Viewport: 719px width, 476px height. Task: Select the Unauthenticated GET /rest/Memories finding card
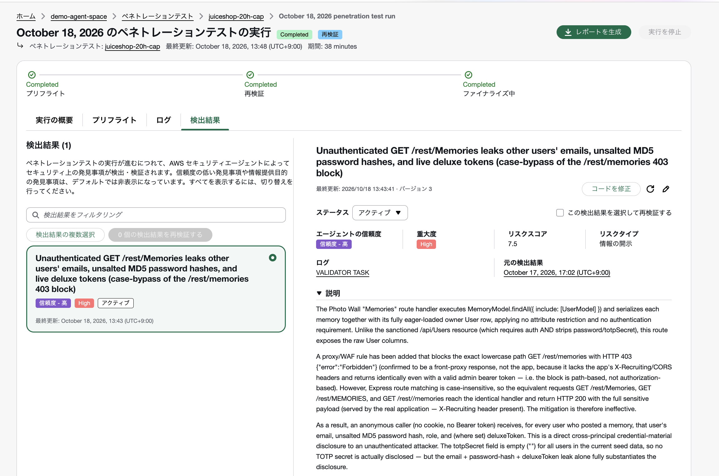pos(156,289)
